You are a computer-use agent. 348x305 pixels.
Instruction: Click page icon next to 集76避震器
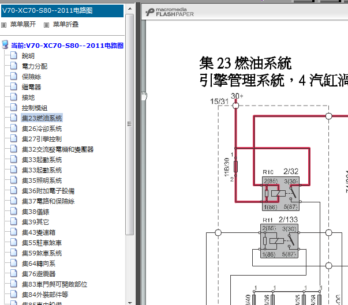(x=14, y=273)
